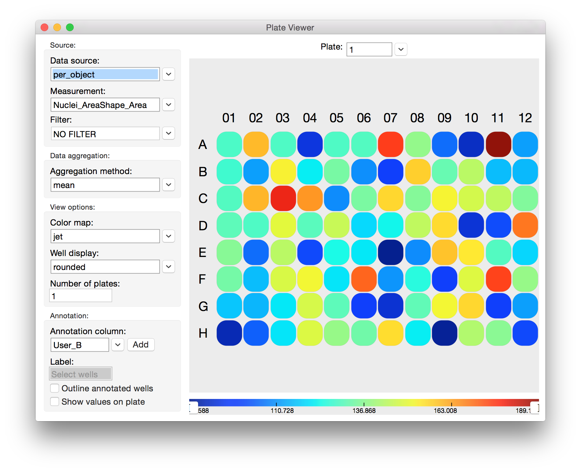Click the right color scale slider handle
Screen dimensions: 581x472
[x=535, y=408]
